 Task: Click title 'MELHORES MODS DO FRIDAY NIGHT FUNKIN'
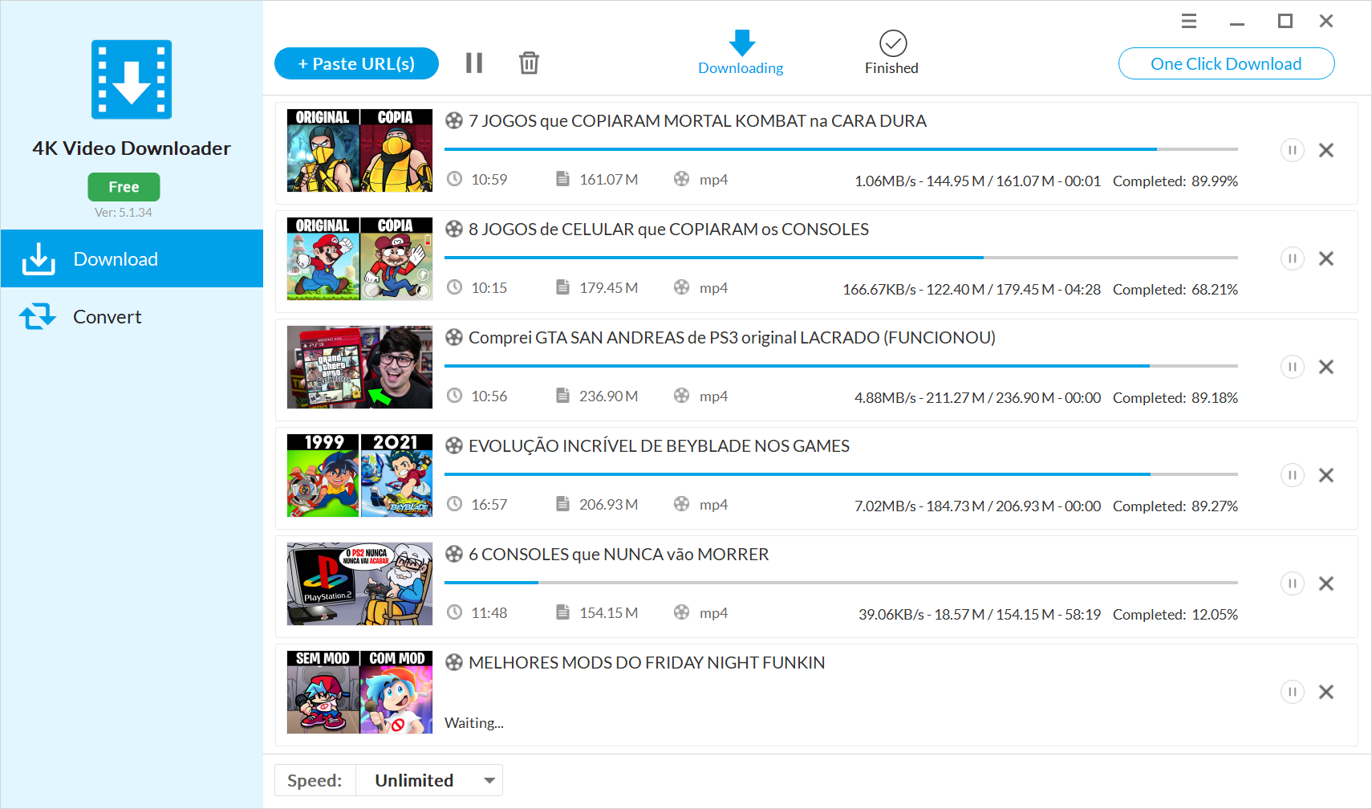click(x=647, y=663)
